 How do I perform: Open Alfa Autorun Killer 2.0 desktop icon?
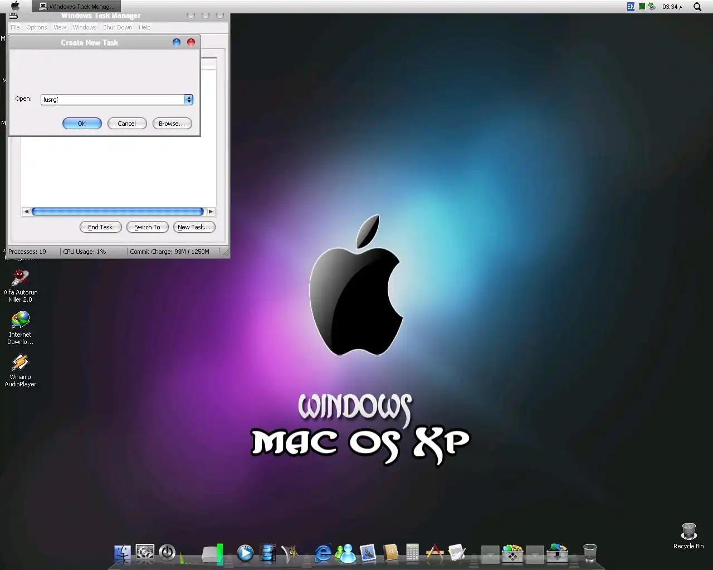(20, 286)
